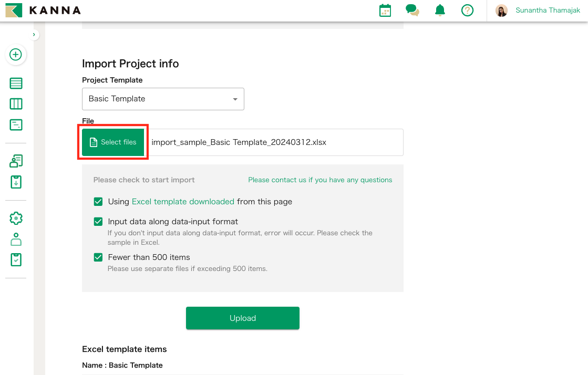Check notifications via the bell icon

click(439, 10)
